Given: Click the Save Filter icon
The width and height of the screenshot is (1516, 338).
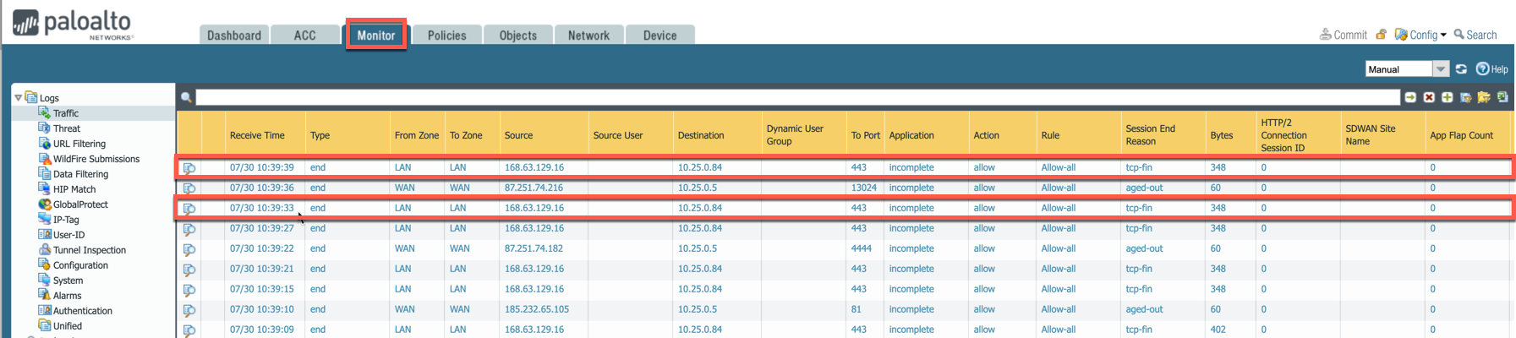Looking at the screenshot, I should (x=1466, y=97).
